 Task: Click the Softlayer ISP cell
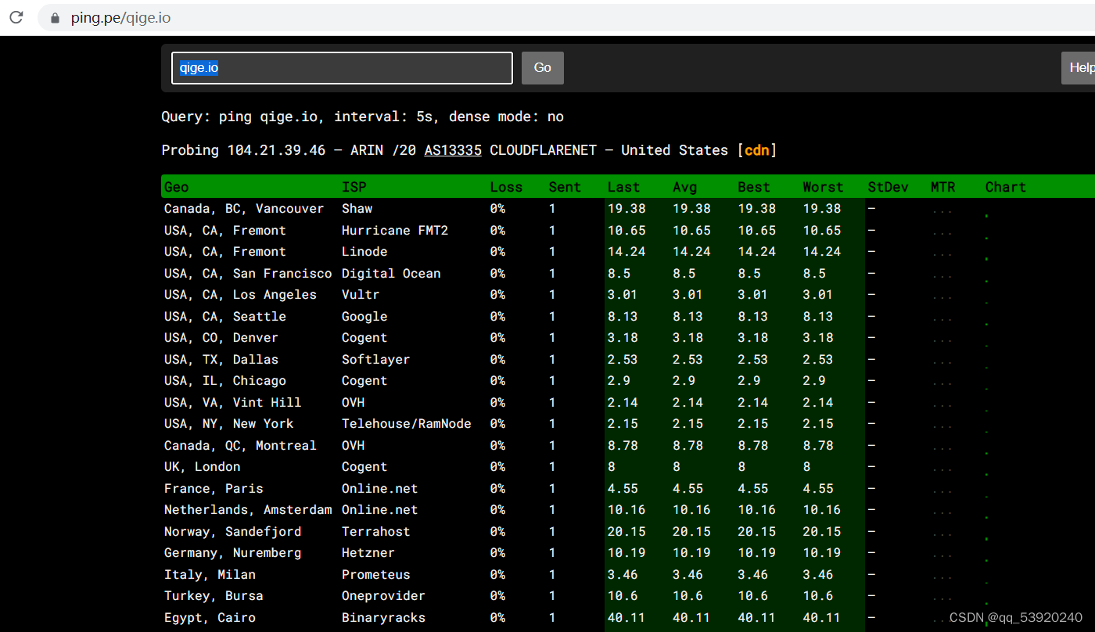(x=375, y=360)
